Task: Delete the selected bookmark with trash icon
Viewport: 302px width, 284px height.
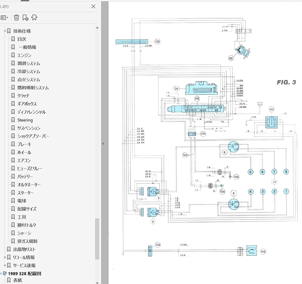Action: point(16,17)
